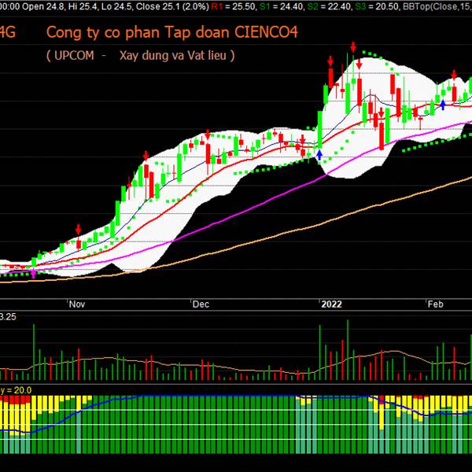This screenshot has height=472, width=472.
Task: Select the BBTop(Close,15 indicator label
Action: click(x=437, y=6)
